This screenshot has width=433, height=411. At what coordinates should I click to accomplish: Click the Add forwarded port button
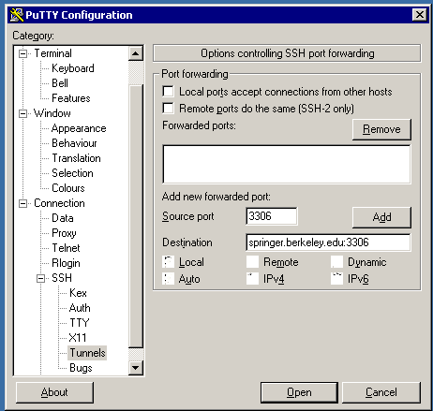381,217
